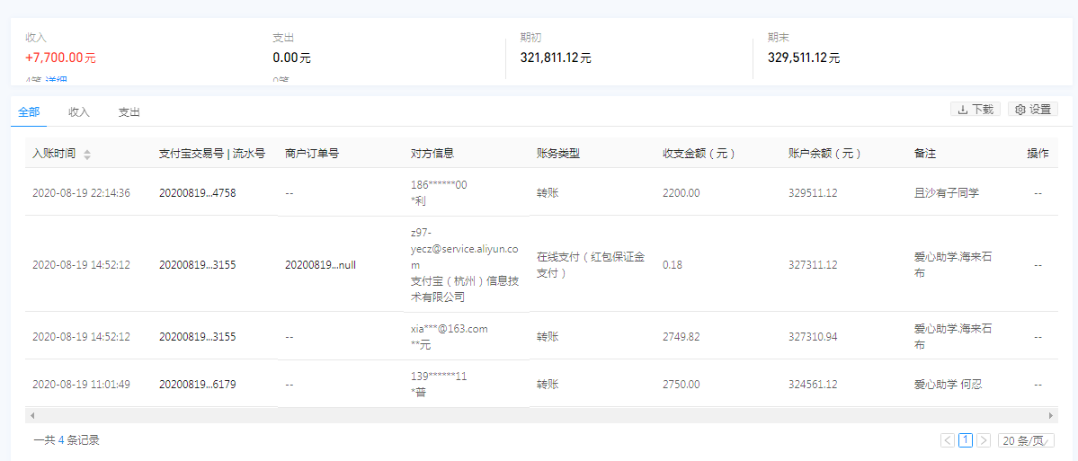Click merchant order 20200819...null

coord(320,265)
